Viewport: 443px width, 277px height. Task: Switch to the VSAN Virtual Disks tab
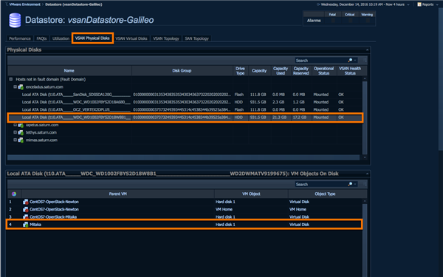[131, 38]
